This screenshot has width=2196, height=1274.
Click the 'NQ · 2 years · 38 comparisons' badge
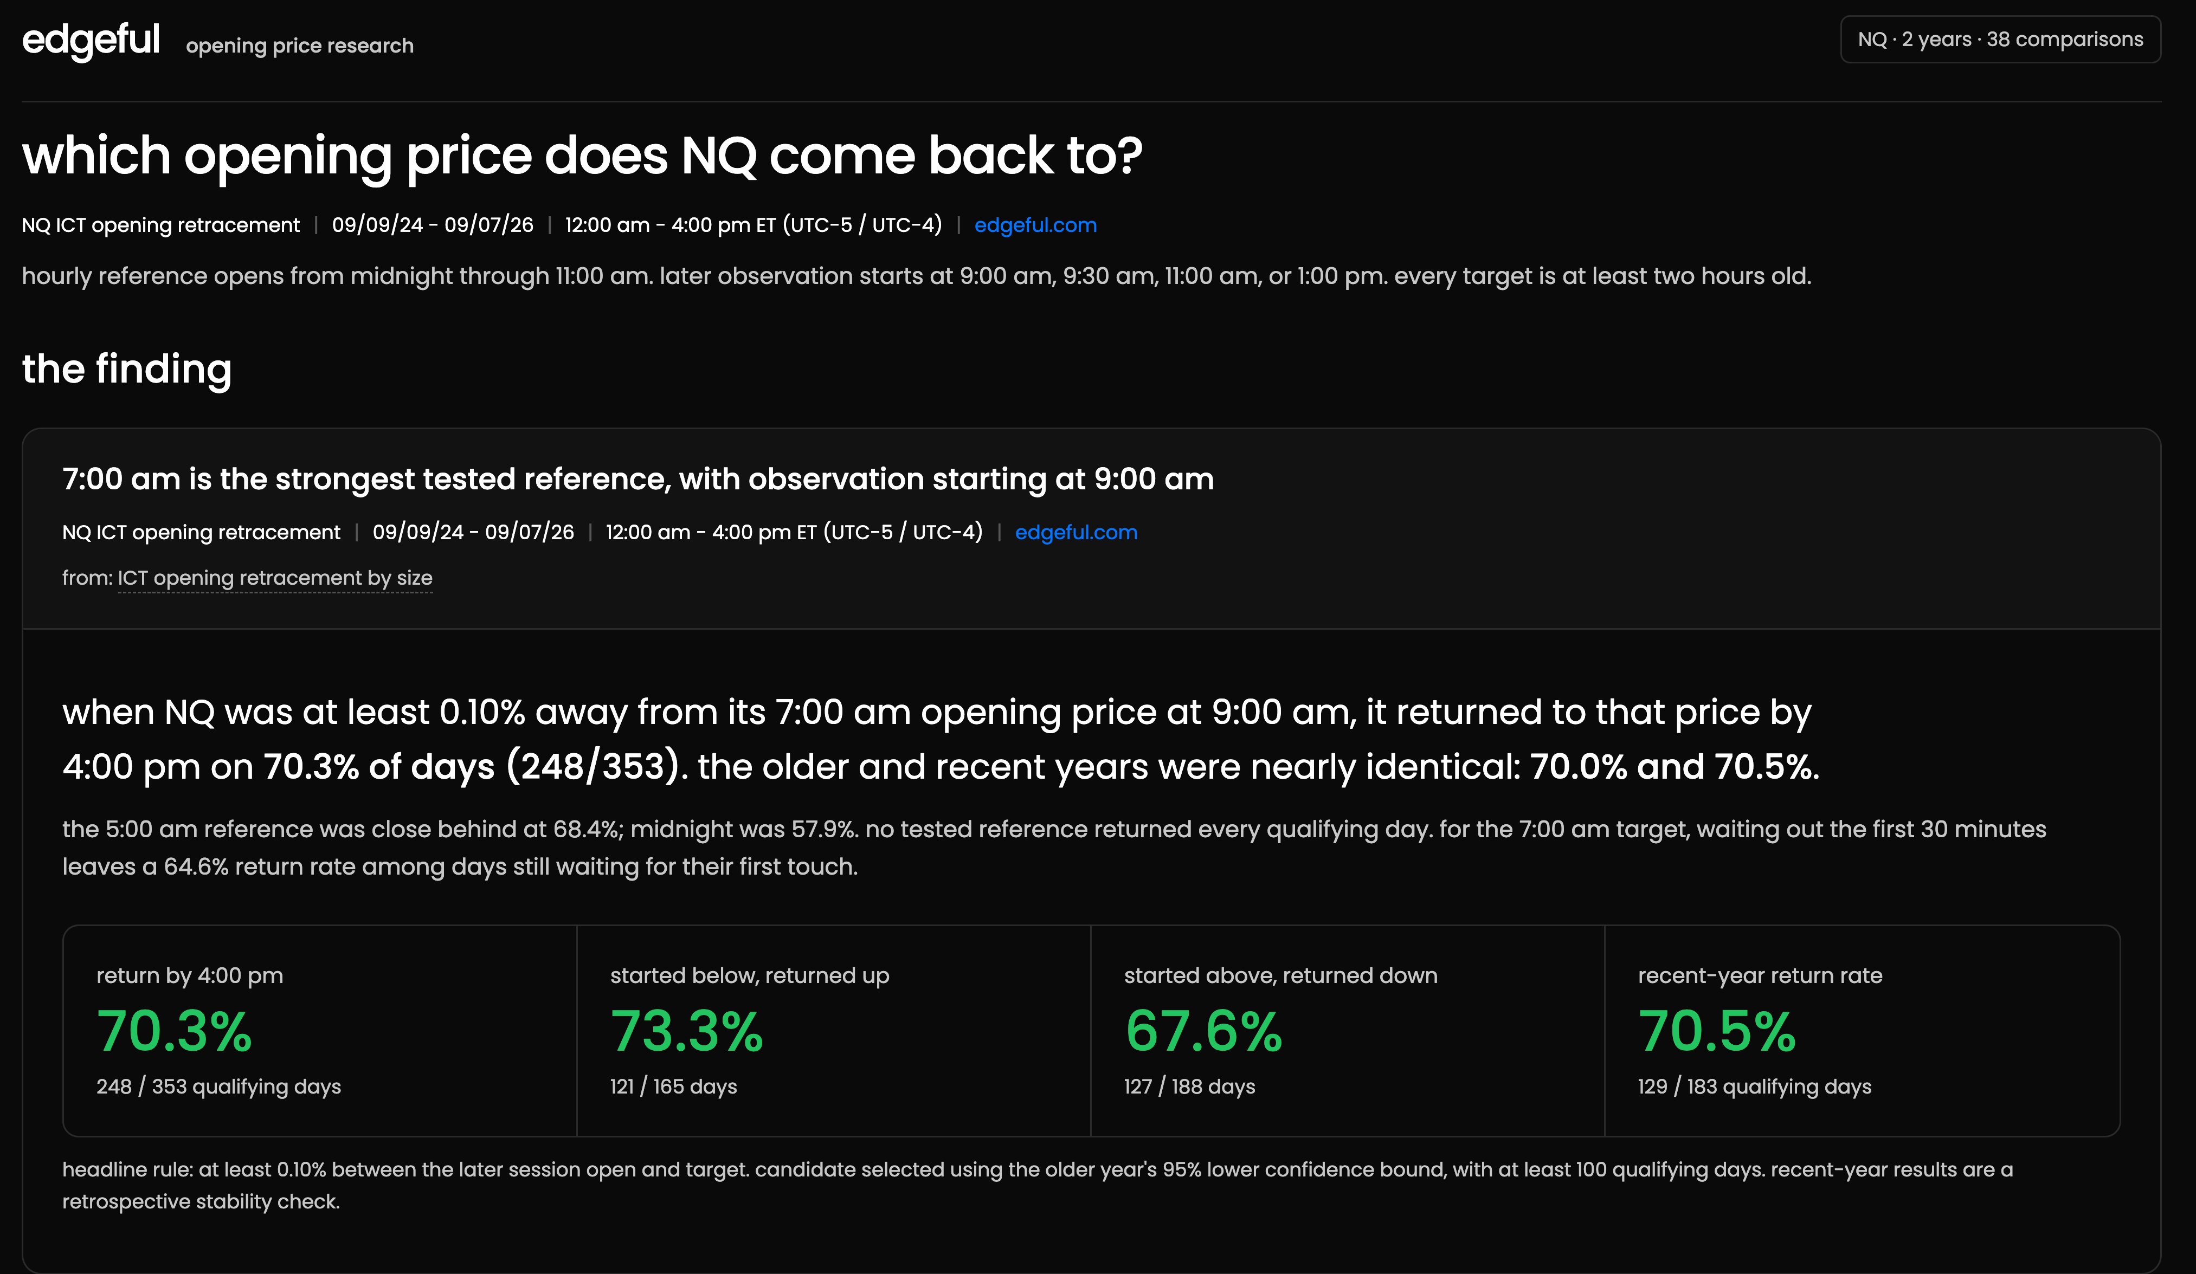pos(2000,39)
